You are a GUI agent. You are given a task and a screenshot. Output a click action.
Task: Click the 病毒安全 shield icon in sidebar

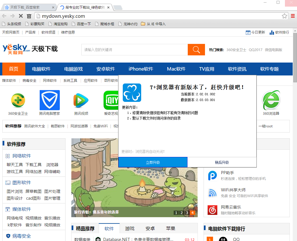[8, 236]
